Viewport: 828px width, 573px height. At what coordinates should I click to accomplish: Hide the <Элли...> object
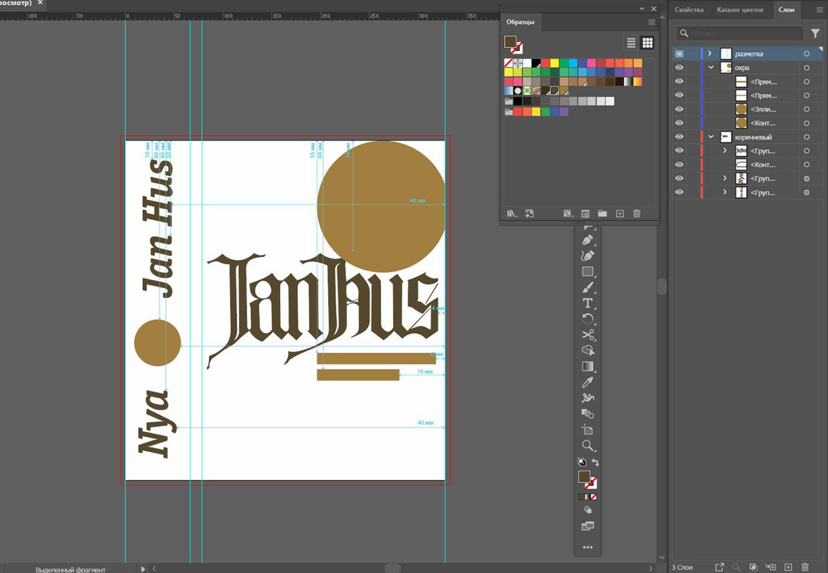tap(680, 110)
